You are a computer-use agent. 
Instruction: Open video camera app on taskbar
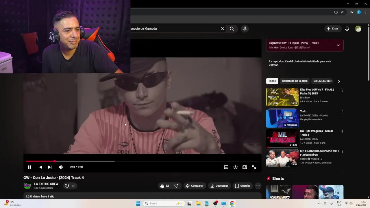coord(224,203)
